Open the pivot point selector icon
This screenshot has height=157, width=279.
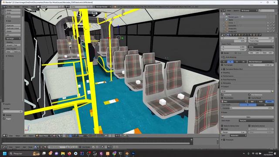[61, 136]
